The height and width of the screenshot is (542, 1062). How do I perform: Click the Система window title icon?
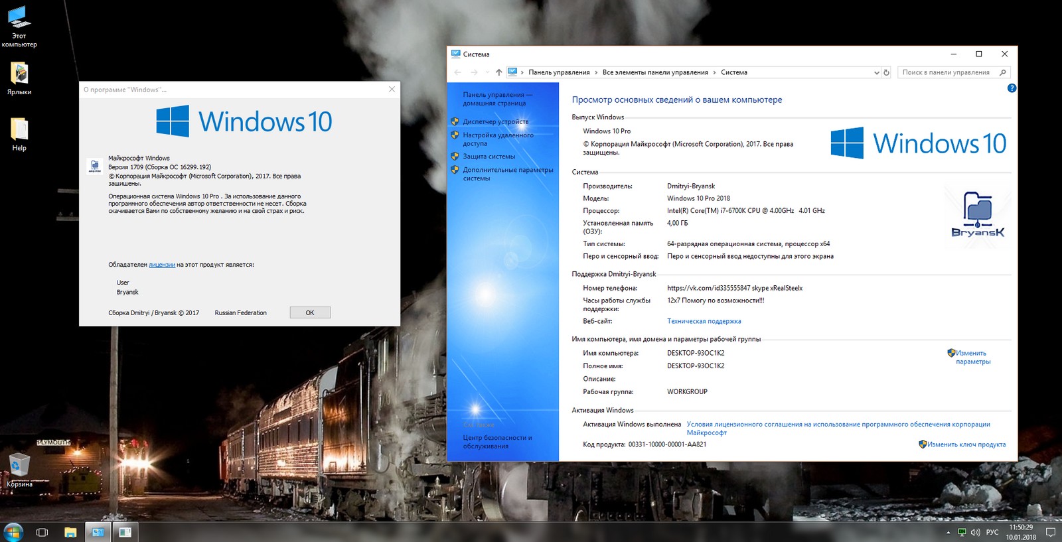click(455, 54)
